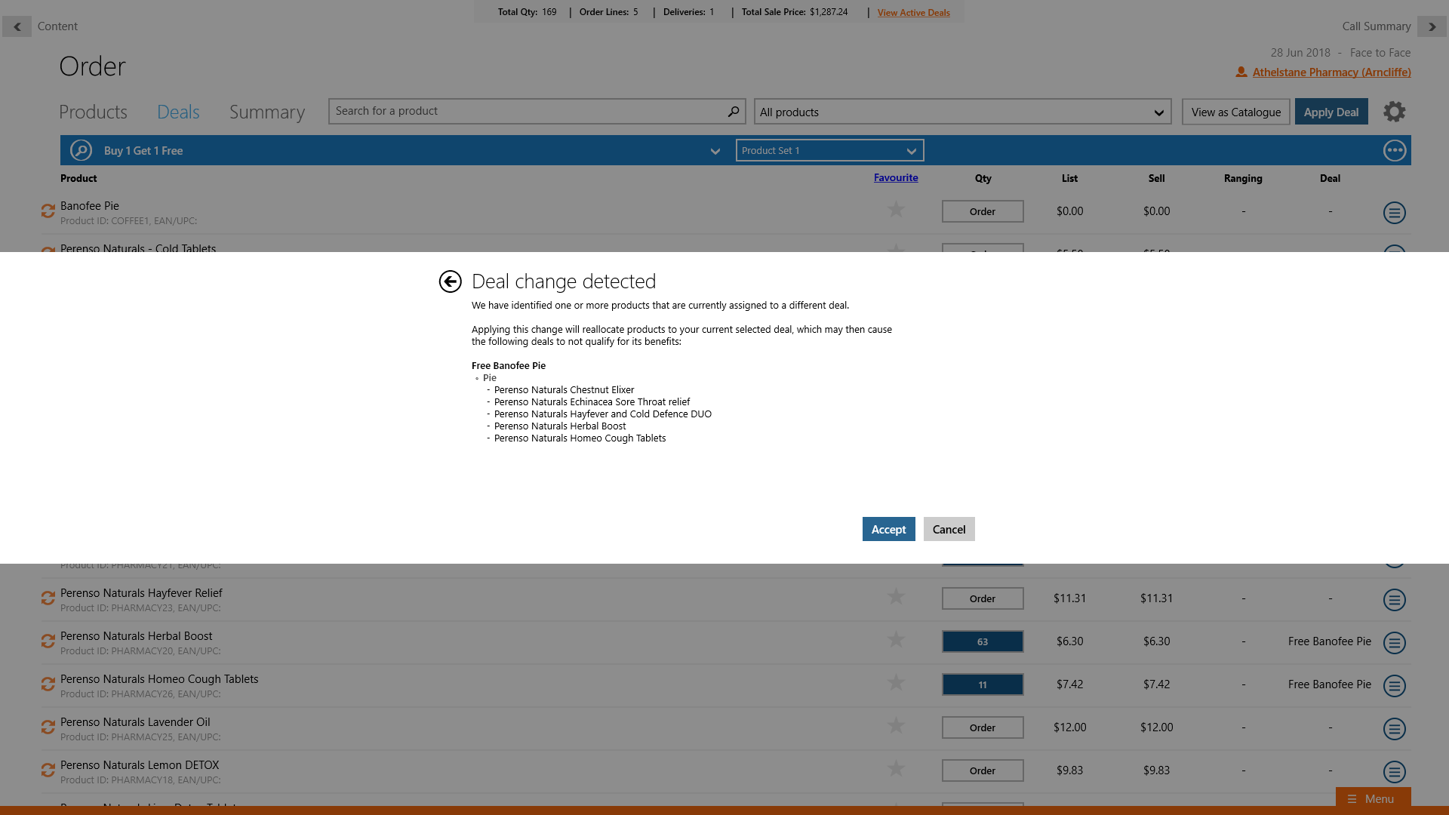
Task: Toggle favourite star for Perenso Naturals Hayfever Relief
Action: point(896,597)
